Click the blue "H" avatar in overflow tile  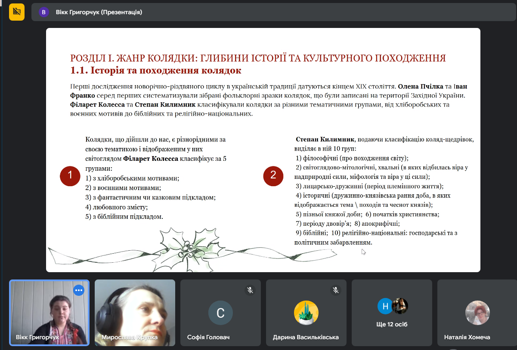click(384, 306)
